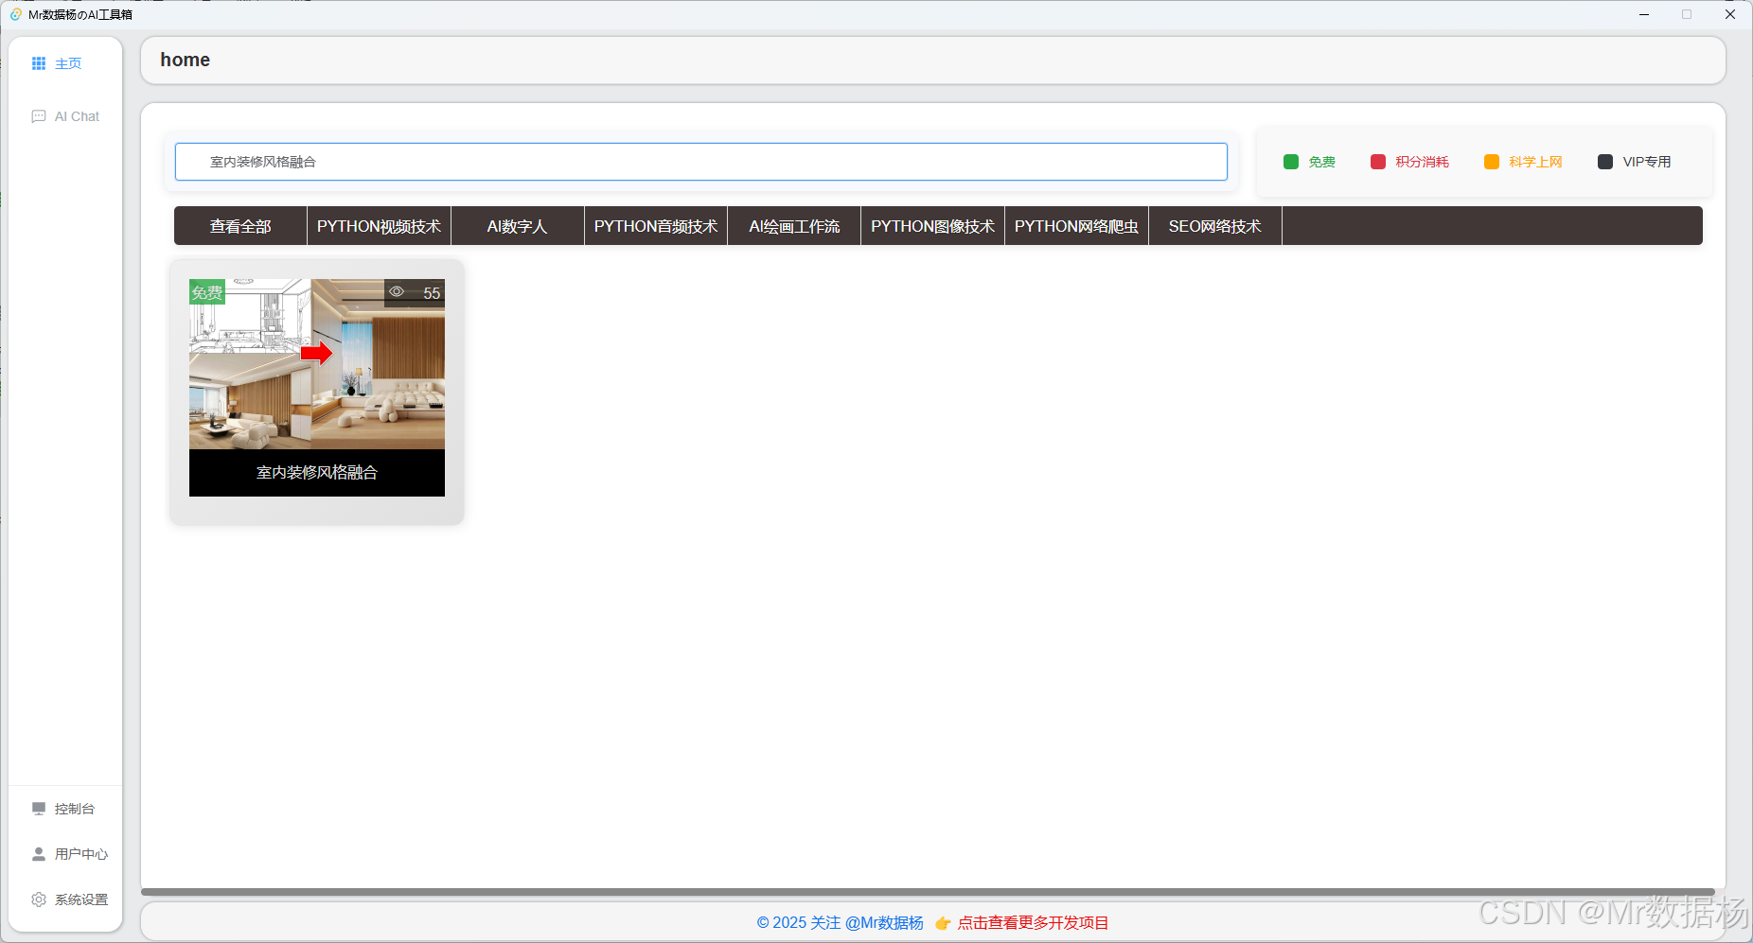
Task: Click the green 免费 color swatch
Action: (1291, 162)
